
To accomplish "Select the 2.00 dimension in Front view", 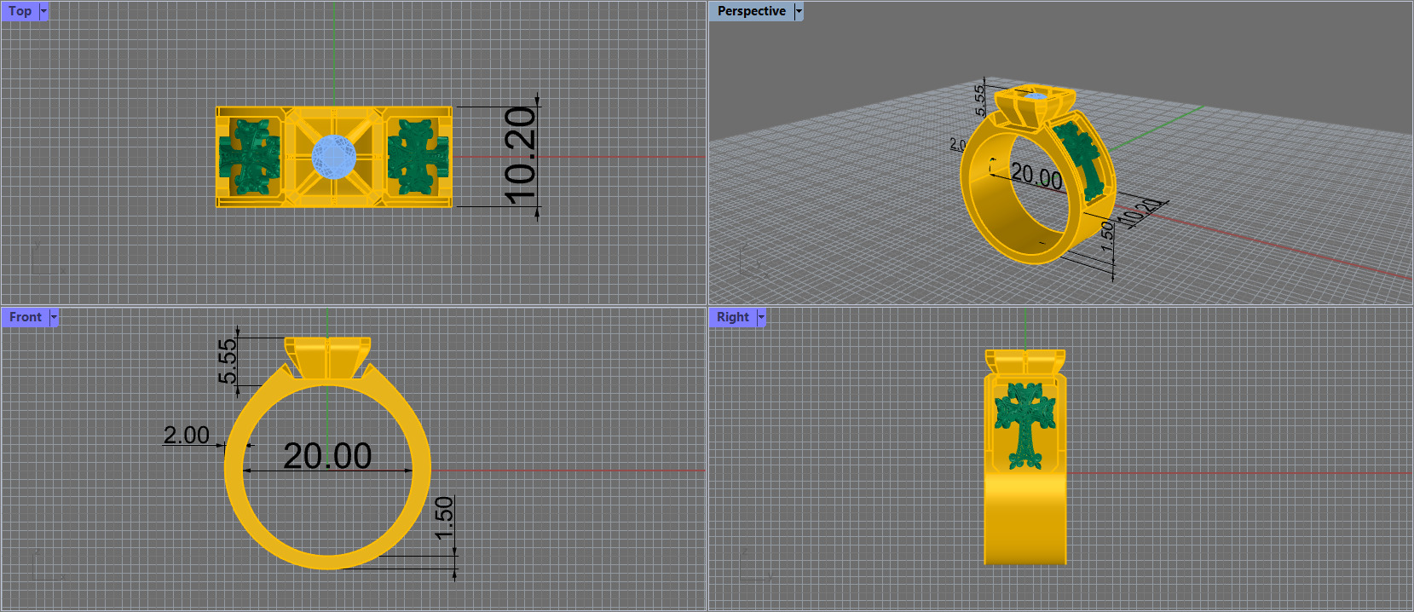I will [186, 435].
